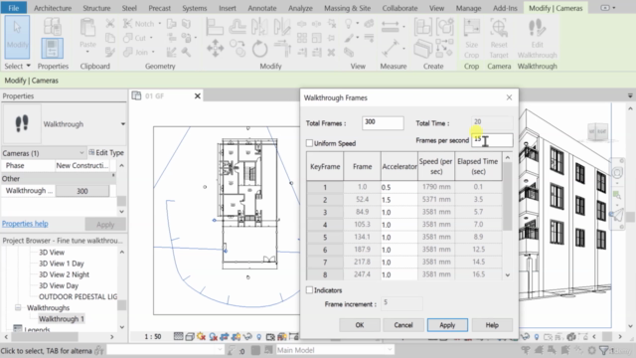Select Walkthrough 1 in Project Browser
This screenshot has width=636, height=358.
62,319
